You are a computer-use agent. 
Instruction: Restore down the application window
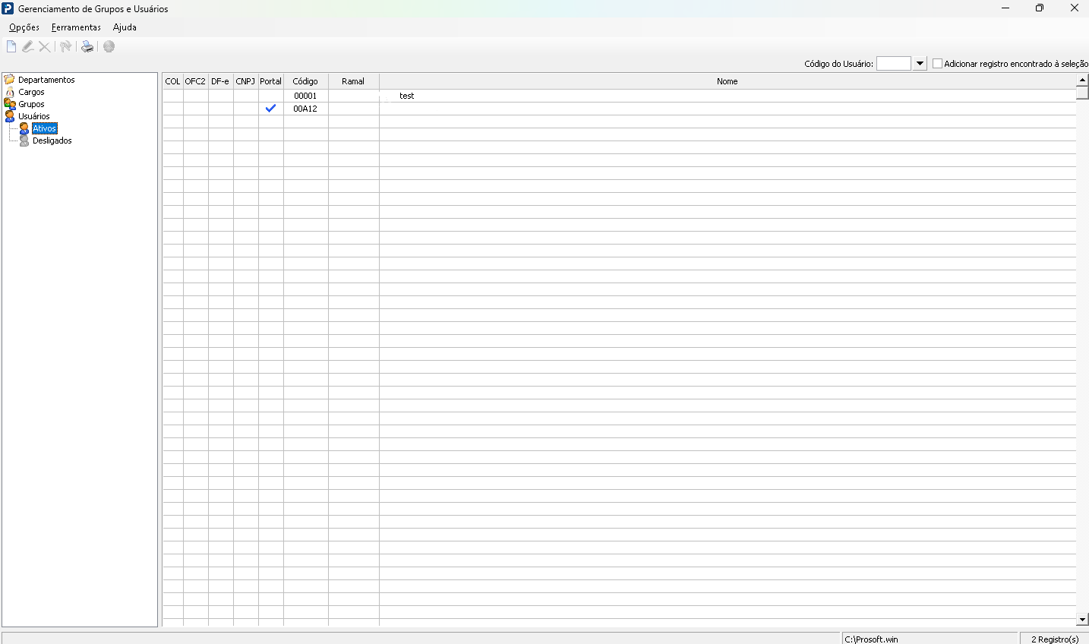1040,8
